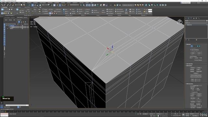Set Constraints to None in Edit Geometry
Viewport: 208px width, 117px height.
pos(191,88)
